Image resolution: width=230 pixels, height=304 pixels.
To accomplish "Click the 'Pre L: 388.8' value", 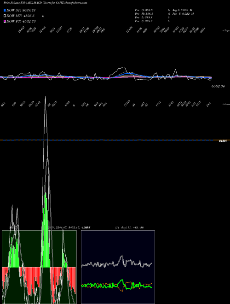I will (144, 18).
